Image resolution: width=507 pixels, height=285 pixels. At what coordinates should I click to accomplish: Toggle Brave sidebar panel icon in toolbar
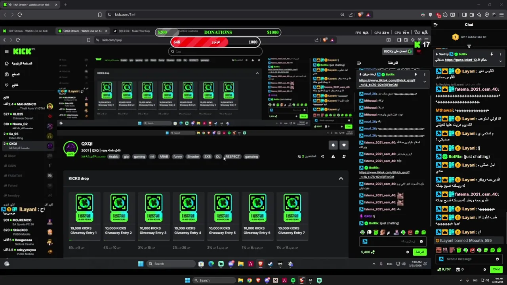[464, 15]
